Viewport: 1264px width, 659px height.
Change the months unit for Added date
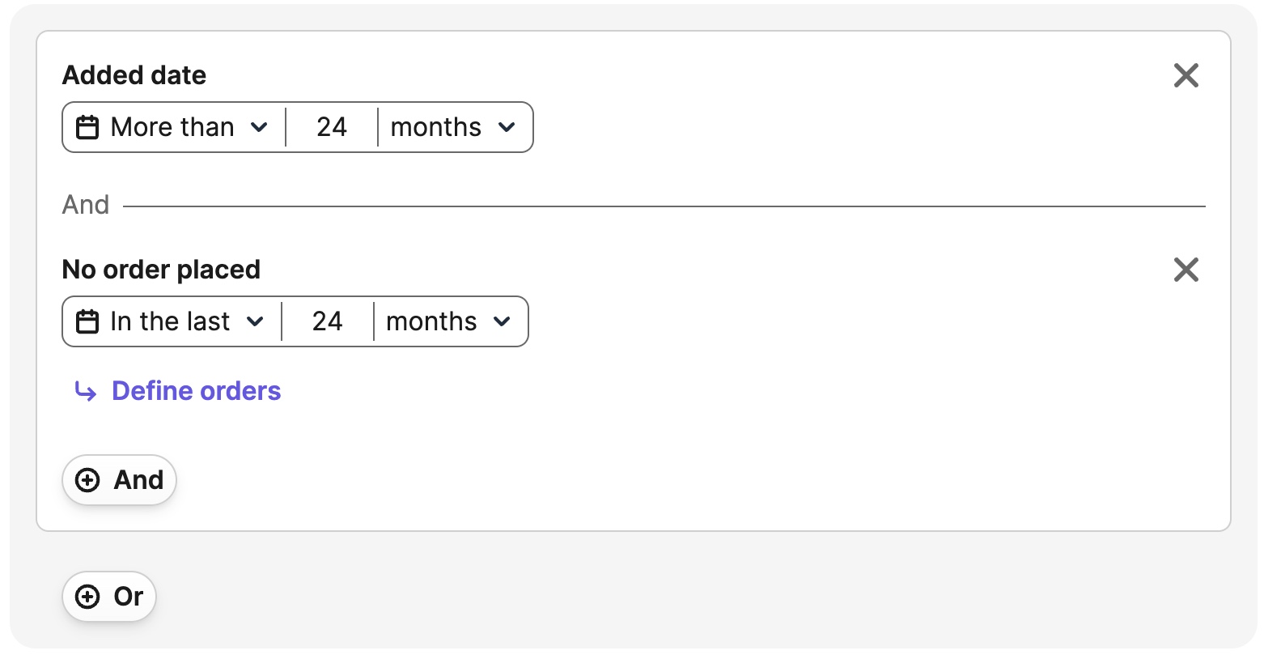[x=453, y=127]
